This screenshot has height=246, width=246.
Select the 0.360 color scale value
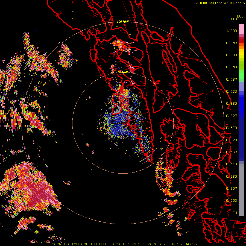(232, 177)
